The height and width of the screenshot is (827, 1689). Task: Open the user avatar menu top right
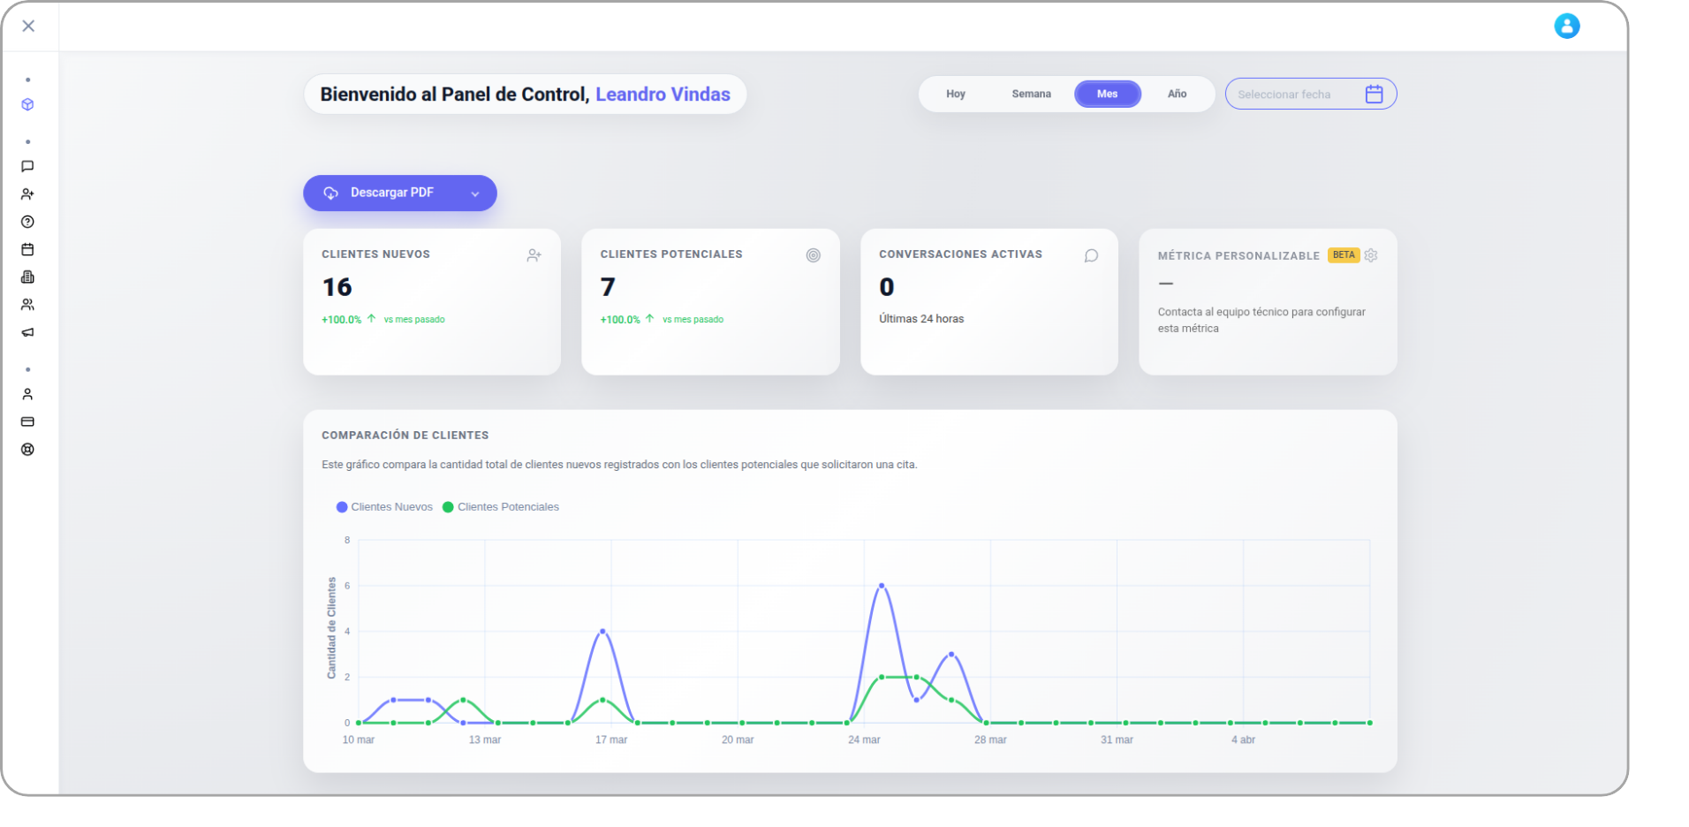(x=1567, y=26)
